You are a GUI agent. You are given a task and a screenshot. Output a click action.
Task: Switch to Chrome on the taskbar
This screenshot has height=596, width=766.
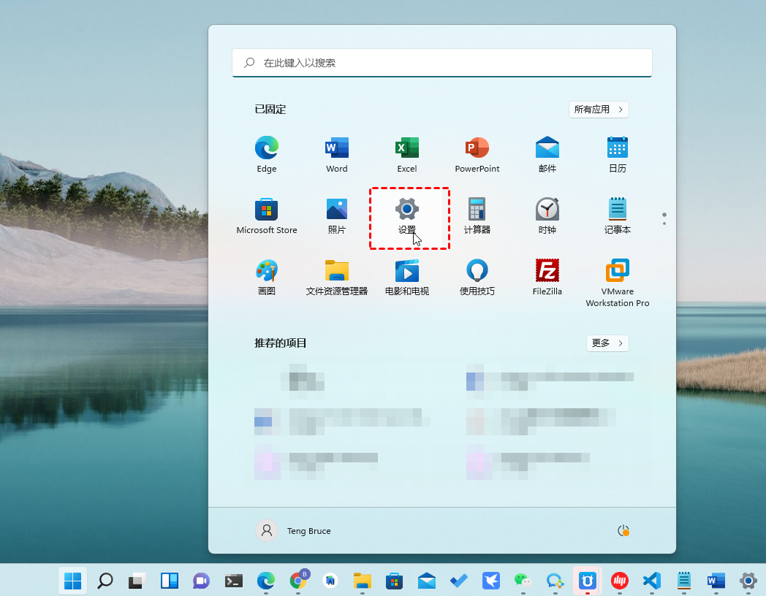tap(298, 581)
